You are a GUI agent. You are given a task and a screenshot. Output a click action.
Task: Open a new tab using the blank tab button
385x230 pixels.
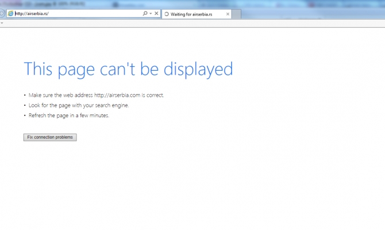237,14
